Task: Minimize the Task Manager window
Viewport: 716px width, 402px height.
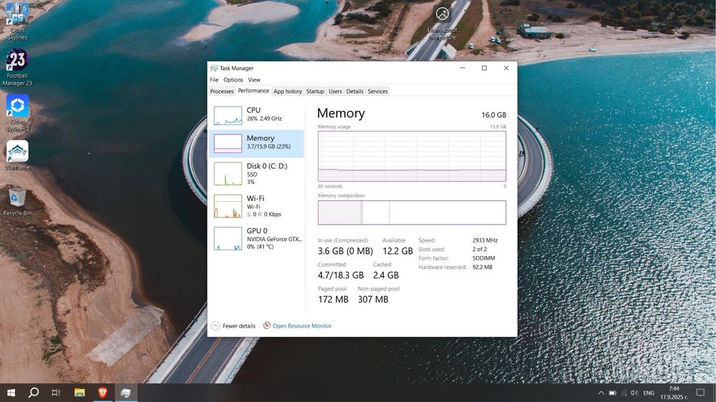Action: pos(463,68)
